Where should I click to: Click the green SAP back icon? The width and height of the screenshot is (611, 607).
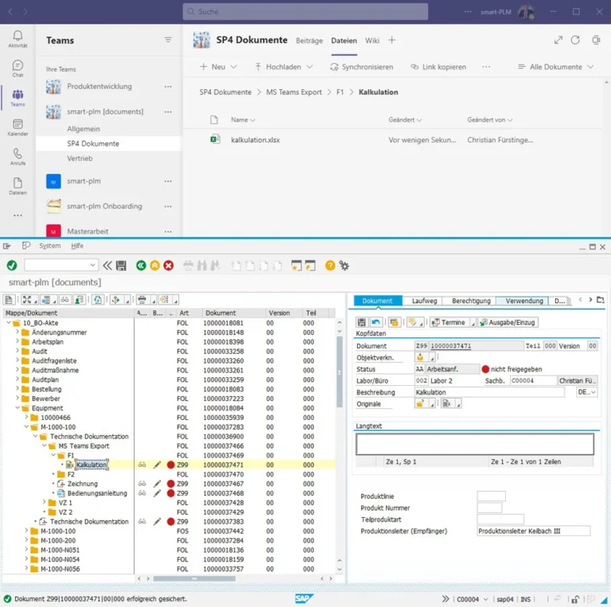[x=141, y=266]
